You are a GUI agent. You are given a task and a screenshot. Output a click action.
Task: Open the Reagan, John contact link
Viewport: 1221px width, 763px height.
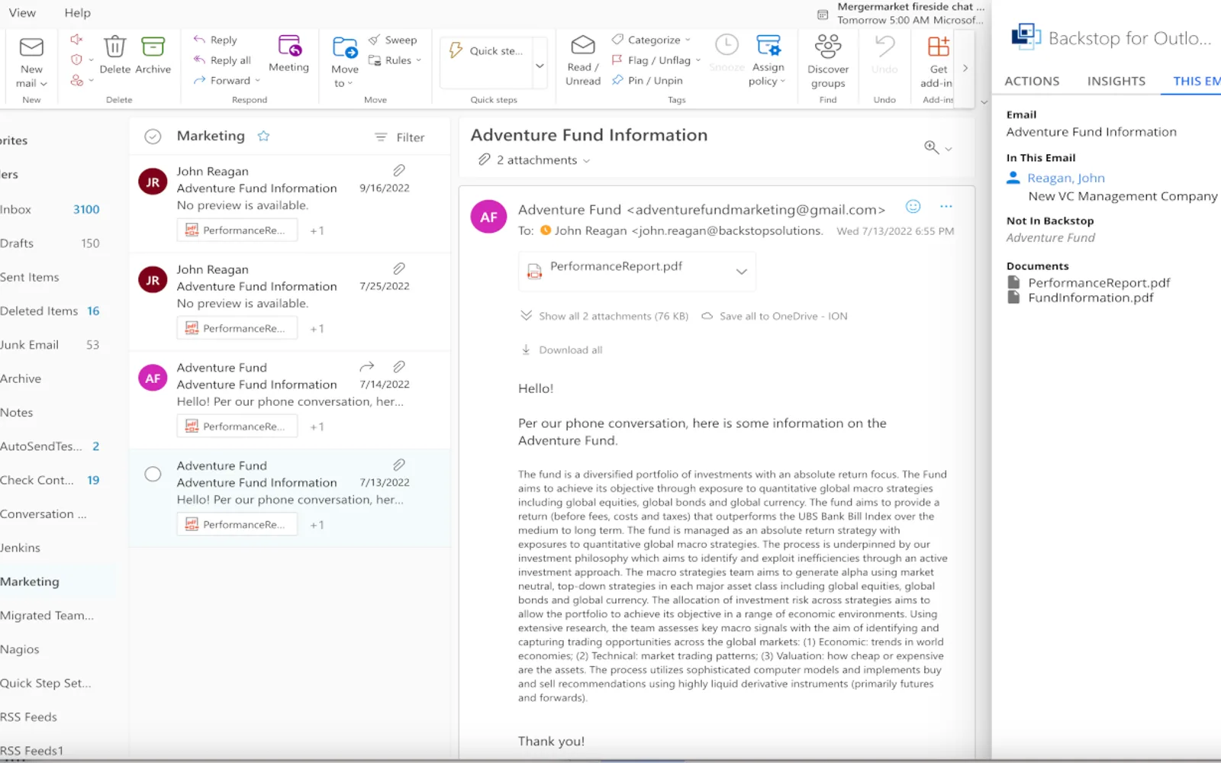point(1065,178)
